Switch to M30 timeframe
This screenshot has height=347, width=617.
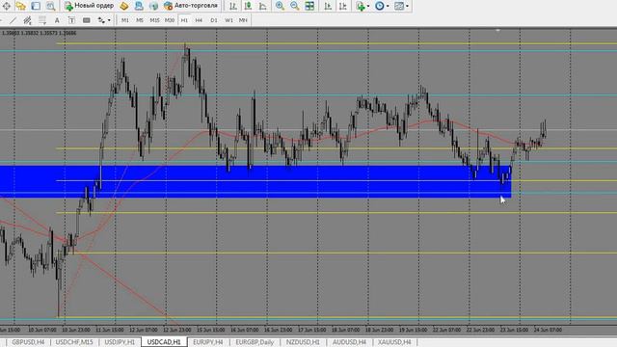(170, 20)
